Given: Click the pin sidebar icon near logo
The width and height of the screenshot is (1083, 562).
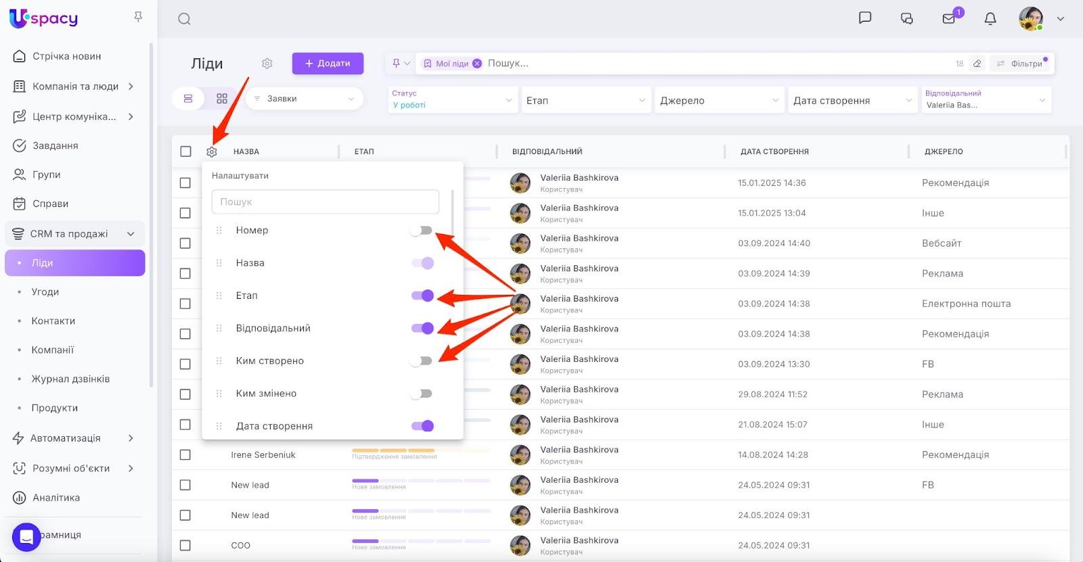Looking at the screenshot, I should (x=138, y=17).
